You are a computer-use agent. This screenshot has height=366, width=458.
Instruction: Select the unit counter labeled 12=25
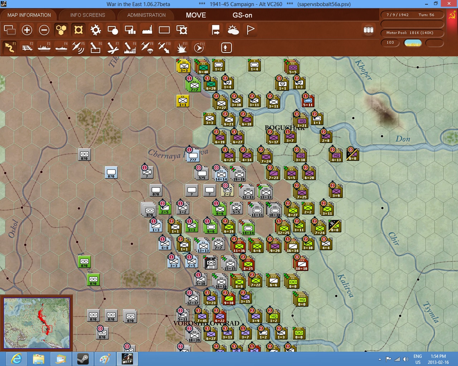coord(283,227)
